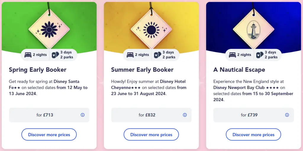
Task: Open the Summer Early Booker title
Action: click(x=142, y=70)
